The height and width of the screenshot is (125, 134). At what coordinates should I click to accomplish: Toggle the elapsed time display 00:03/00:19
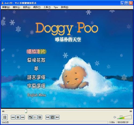(x=123, y=122)
